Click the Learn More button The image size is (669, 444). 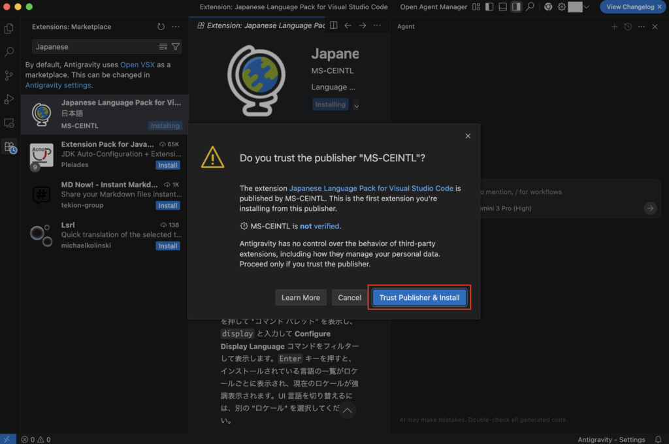[x=301, y=298]
